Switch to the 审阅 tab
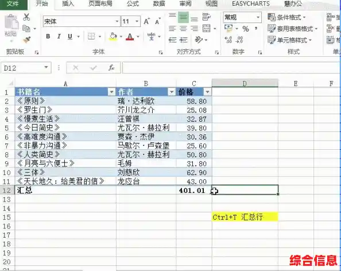341x271 pixels. click(185, 3)
